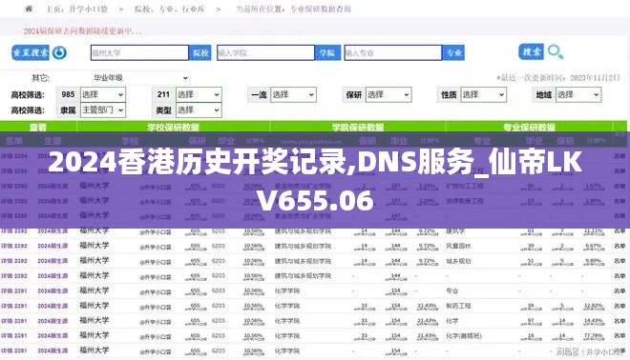Click the 重置搜索 reset button
Screen dimensions: 630x360
[31, 52]
